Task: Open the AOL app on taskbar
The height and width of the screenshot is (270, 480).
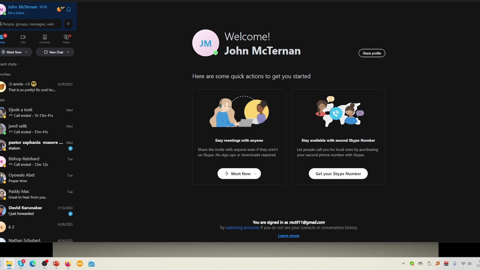Action: point(79,264)
